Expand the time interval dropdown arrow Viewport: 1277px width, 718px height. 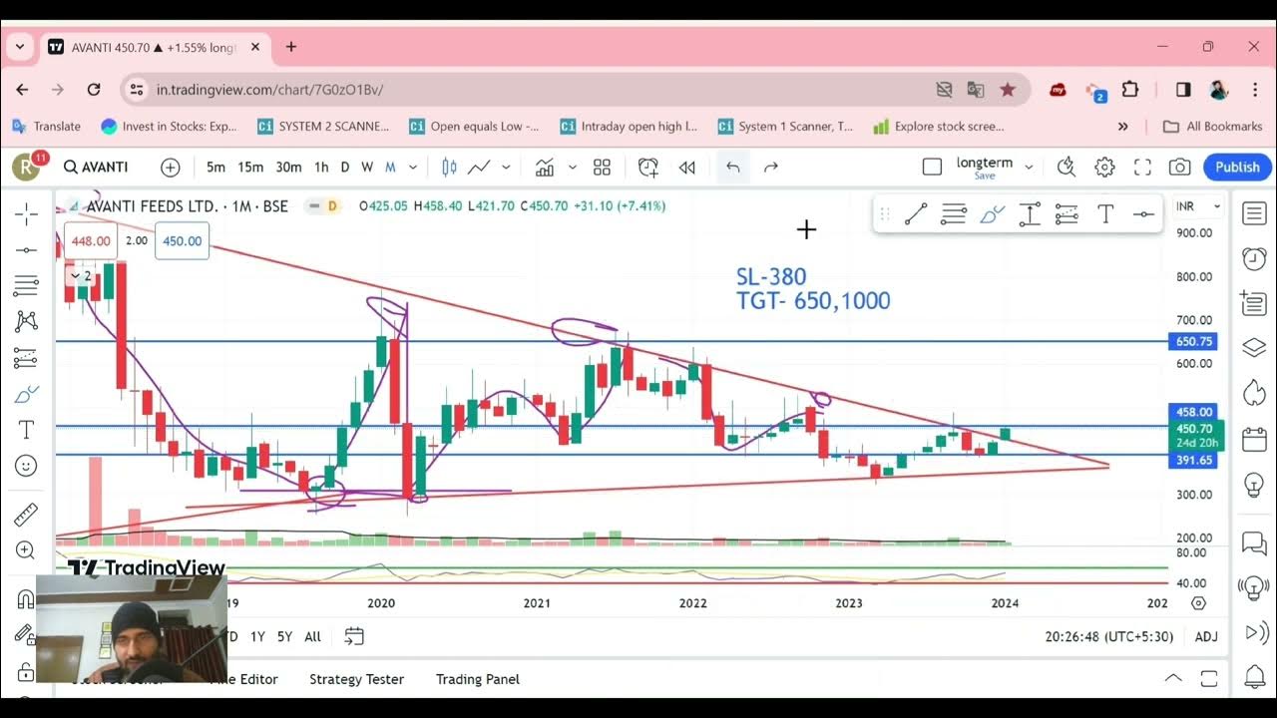(413, 167)
